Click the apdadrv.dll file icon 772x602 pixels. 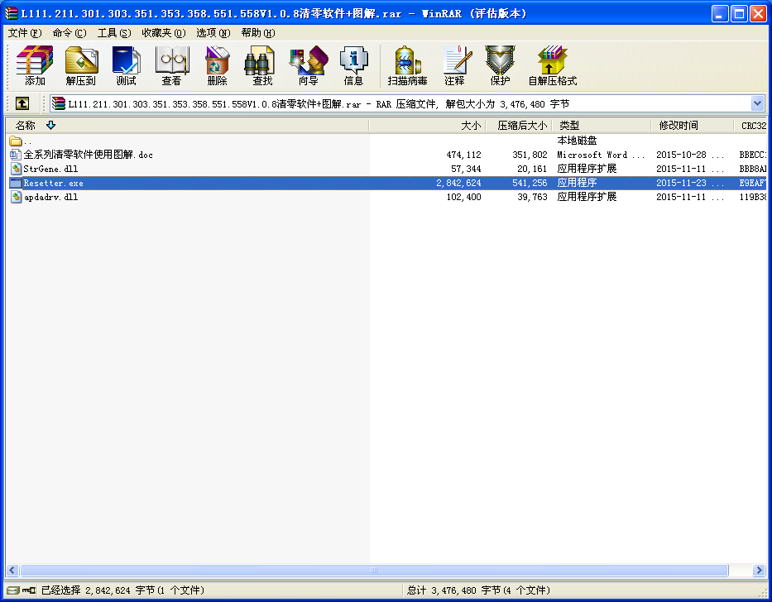(x=16, y=197)
